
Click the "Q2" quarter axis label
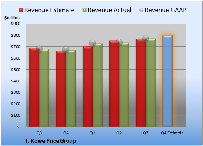[x=119, y=133]
